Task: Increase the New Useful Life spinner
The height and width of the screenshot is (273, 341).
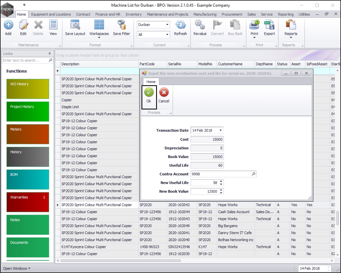Action: coord(221,181)
